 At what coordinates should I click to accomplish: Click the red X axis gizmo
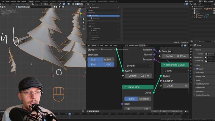click(84, 13)
